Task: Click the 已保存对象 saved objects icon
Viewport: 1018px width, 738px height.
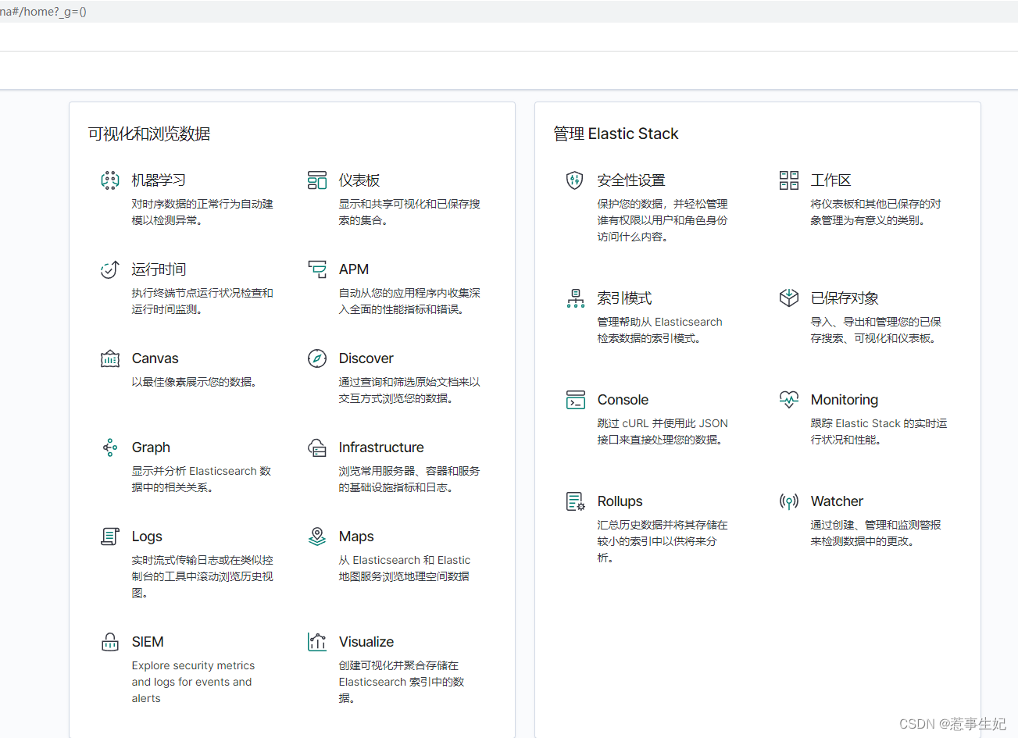Action: click(789, 298)
